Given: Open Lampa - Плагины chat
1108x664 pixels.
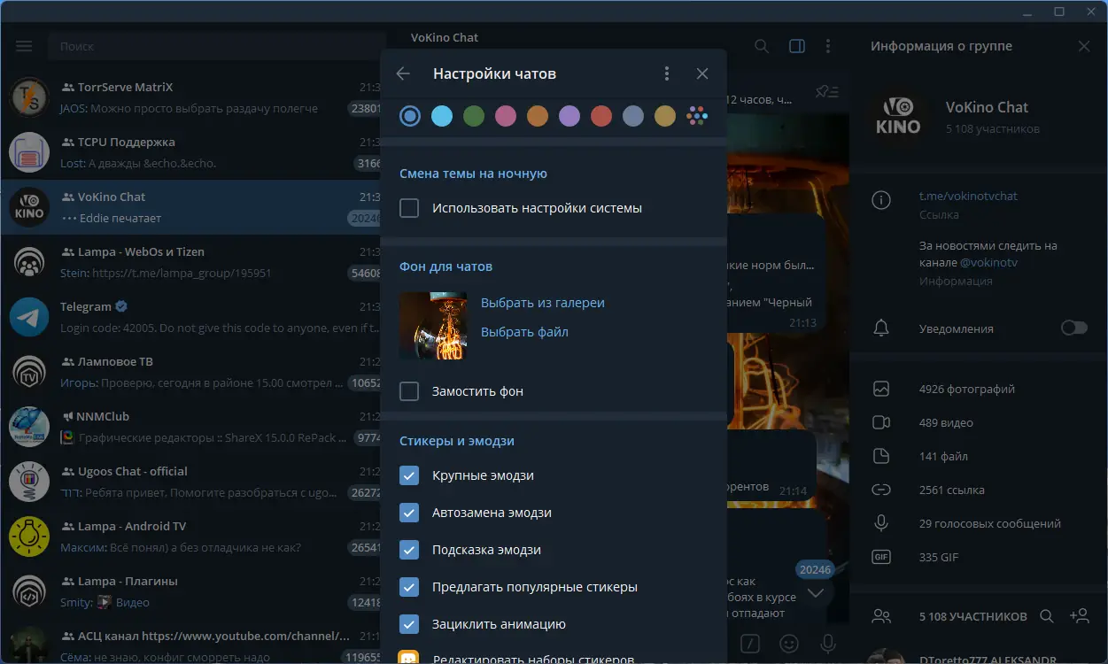Looking at the screenshot, I should tap(192, 591).
